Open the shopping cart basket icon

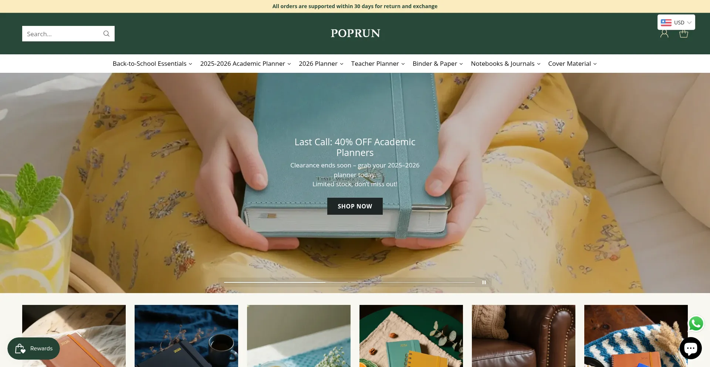pyautogui.click(x=684, y=34)
